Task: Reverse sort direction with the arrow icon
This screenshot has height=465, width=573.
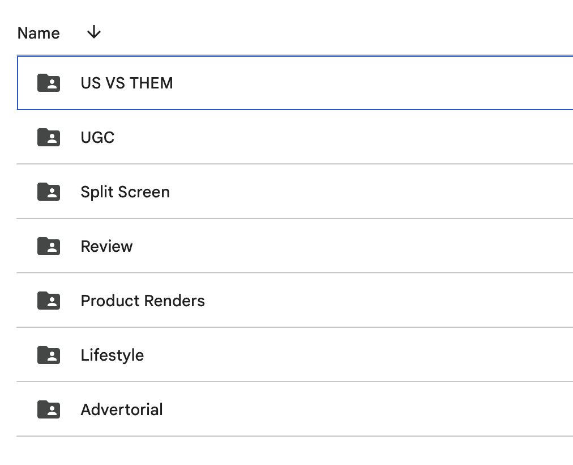Action: [94, 32]
